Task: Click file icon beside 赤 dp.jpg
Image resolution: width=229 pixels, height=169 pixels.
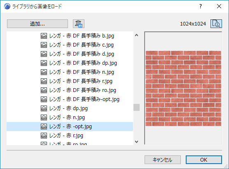Action: pos(44,108)
